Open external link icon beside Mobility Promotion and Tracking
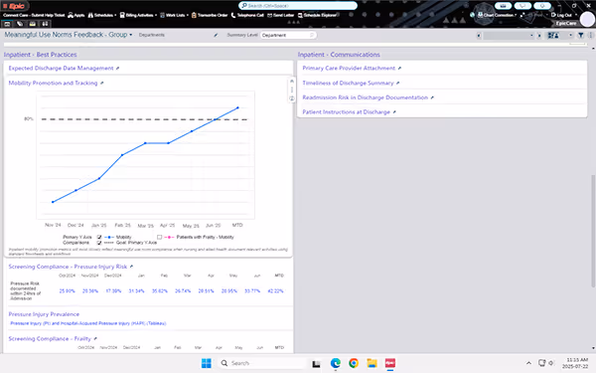This screenshot has width=596, height=373. pyautogui.click(x=101, y=83)
